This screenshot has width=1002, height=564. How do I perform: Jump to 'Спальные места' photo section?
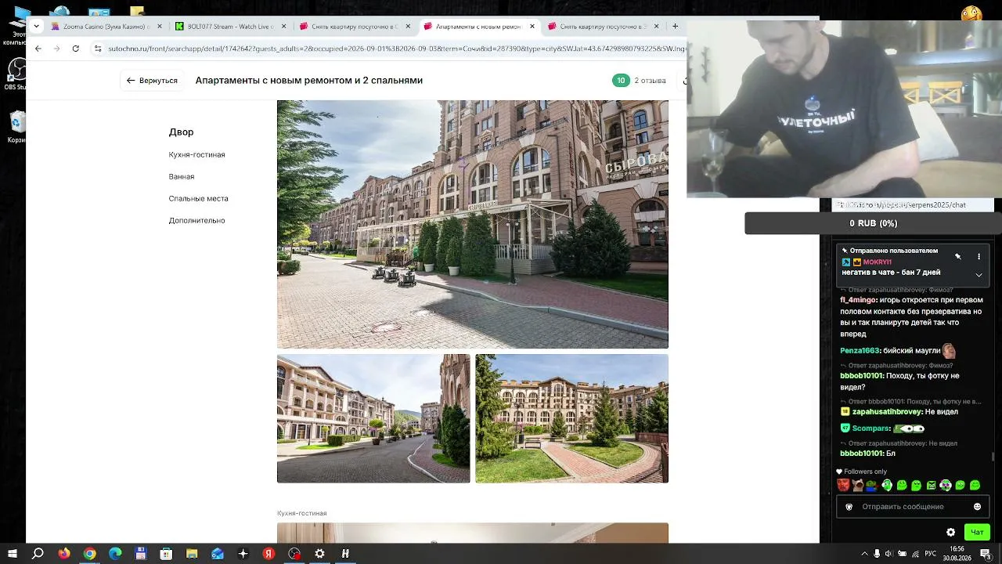[198, 198]
